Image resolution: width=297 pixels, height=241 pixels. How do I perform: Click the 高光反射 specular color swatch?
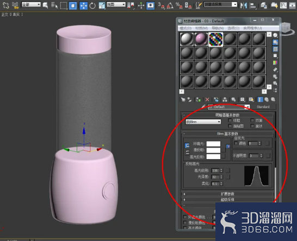(x=213, y=156)
